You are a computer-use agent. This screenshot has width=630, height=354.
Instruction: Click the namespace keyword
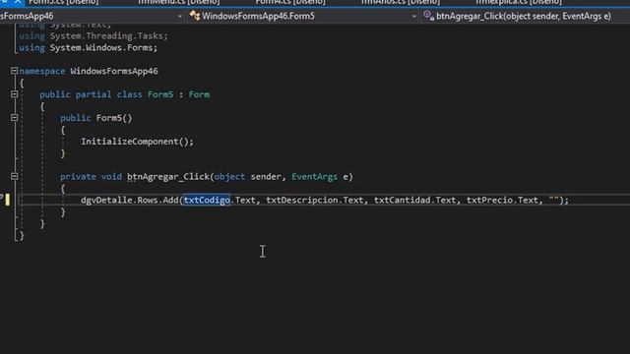42,72
